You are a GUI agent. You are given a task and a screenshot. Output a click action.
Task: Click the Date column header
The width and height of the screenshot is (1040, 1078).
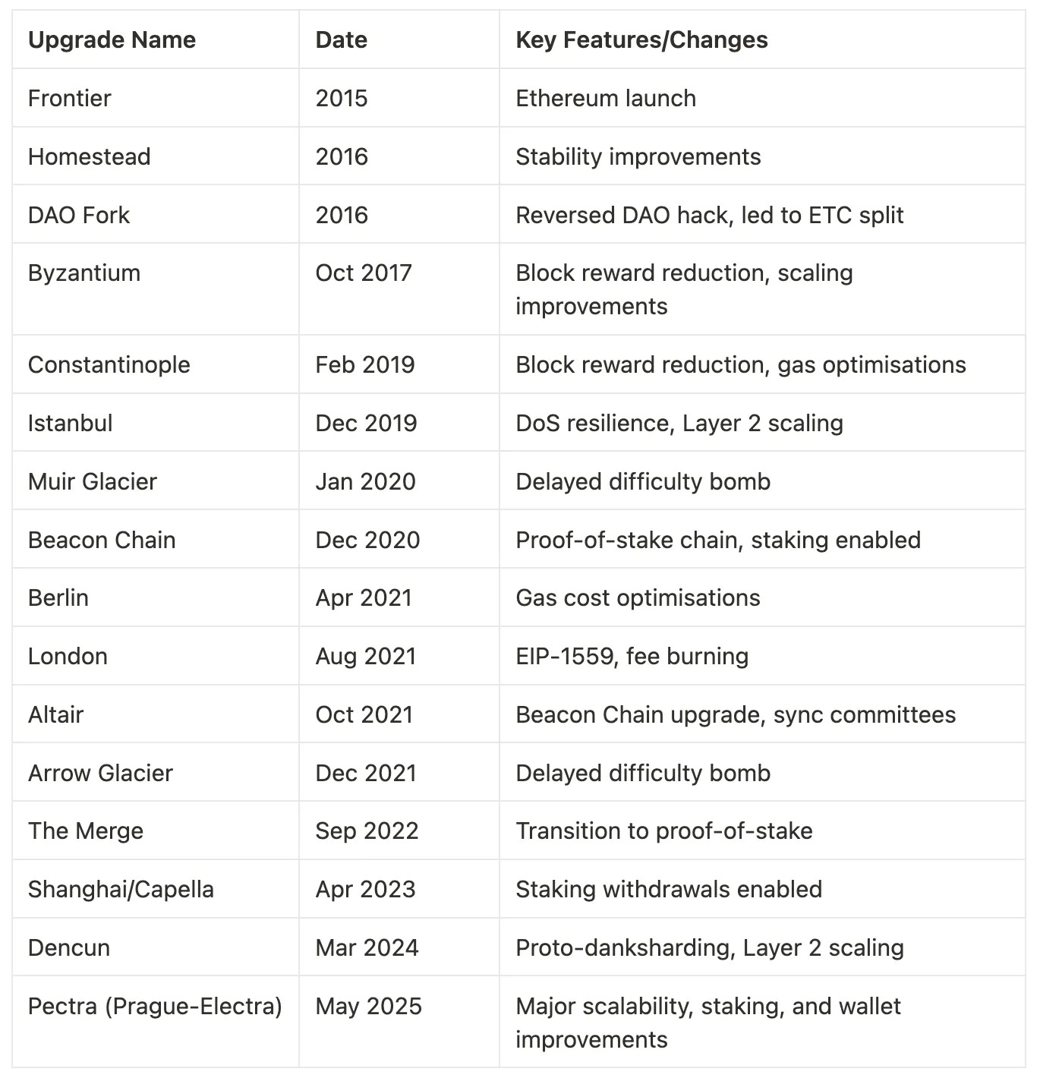(342, 40)
